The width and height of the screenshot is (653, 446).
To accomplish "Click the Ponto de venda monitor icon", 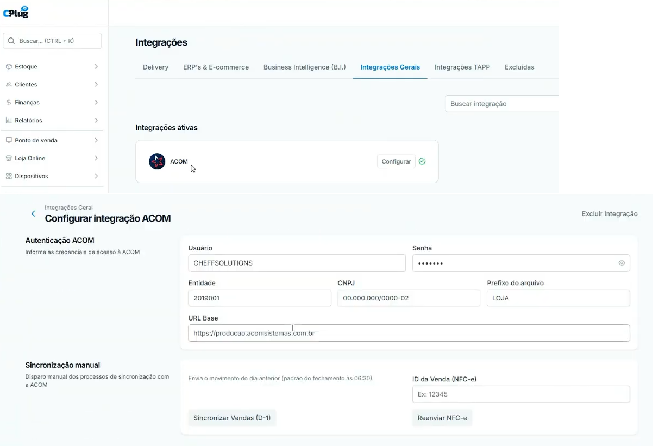I will point(9,140).
